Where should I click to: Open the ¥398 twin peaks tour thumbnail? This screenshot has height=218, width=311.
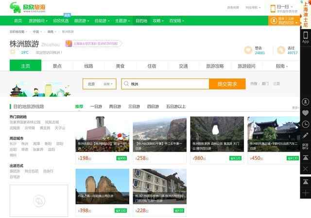coord(103,187)
